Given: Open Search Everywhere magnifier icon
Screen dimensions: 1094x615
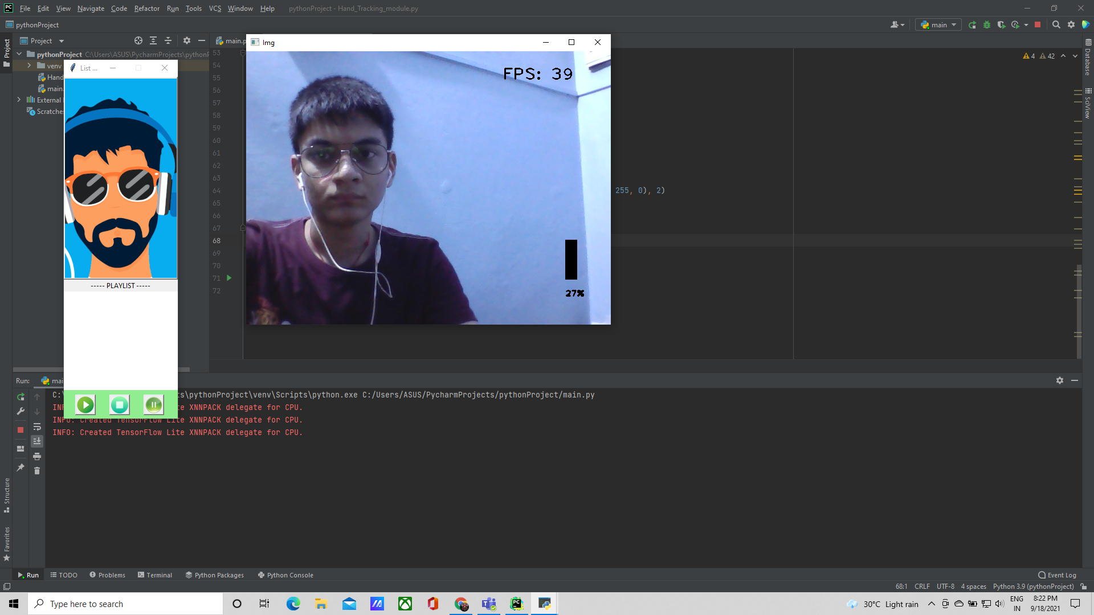Looking at the screenshot, I should tap(1056, 24).
